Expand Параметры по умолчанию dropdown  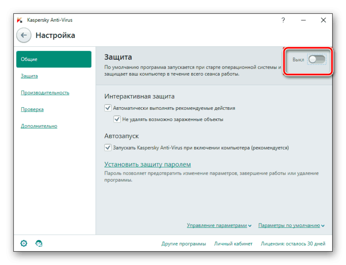[291, 225]
